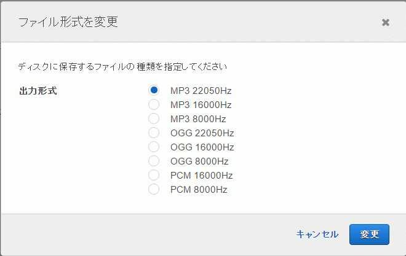Click the PCM 16000Hz text label
The image size is (406, 256).
pos(201,176)
